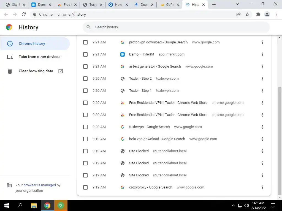Open File Explorer from taskbar

click(x=34, y=206)
